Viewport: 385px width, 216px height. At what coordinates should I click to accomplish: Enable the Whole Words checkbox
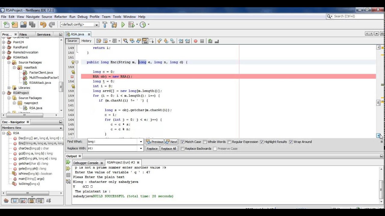[x=205, y=142]
